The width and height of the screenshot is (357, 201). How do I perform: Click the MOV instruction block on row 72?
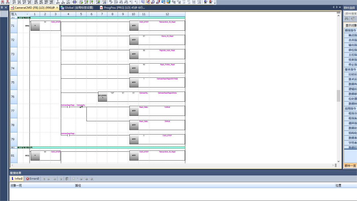point(134,40)
